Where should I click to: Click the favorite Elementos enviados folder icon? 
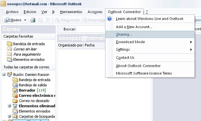click(x=9, y=60)
